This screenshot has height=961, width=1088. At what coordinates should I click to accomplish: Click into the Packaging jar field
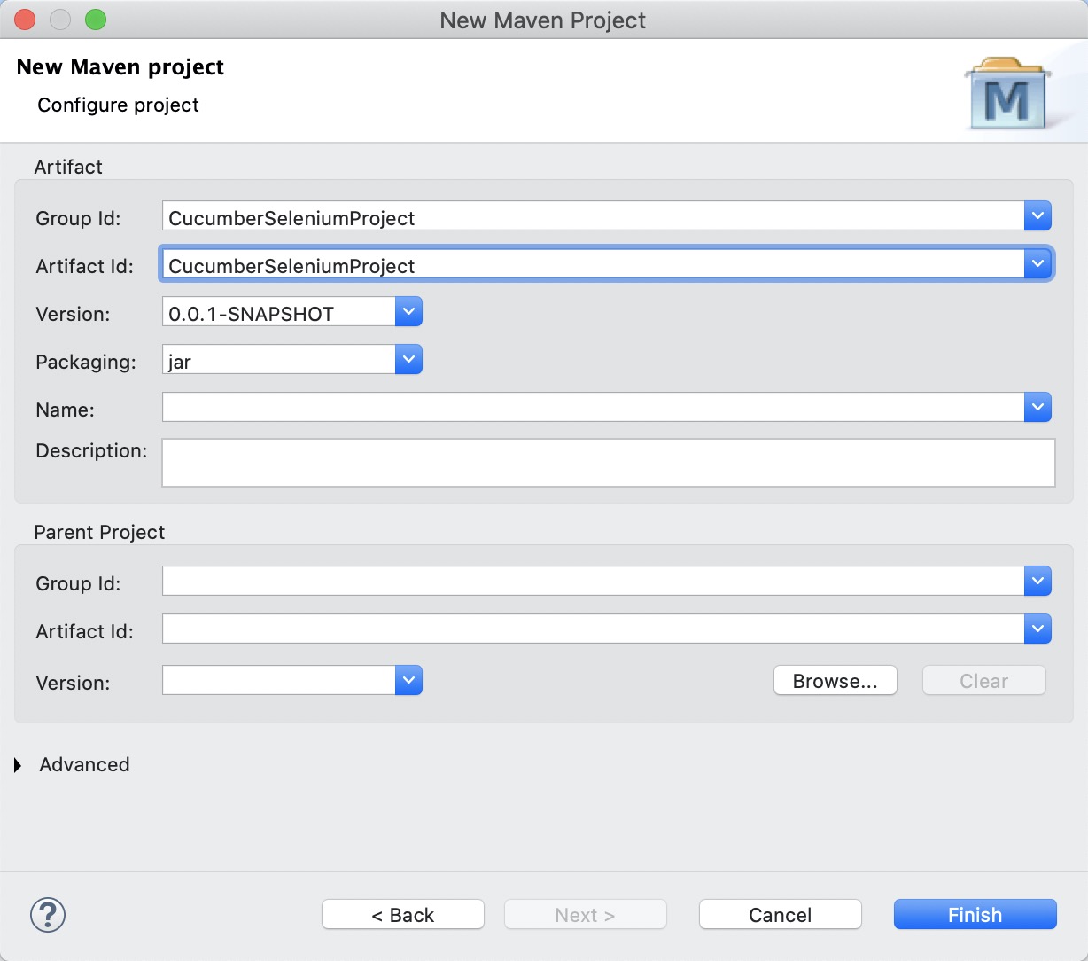278,359
